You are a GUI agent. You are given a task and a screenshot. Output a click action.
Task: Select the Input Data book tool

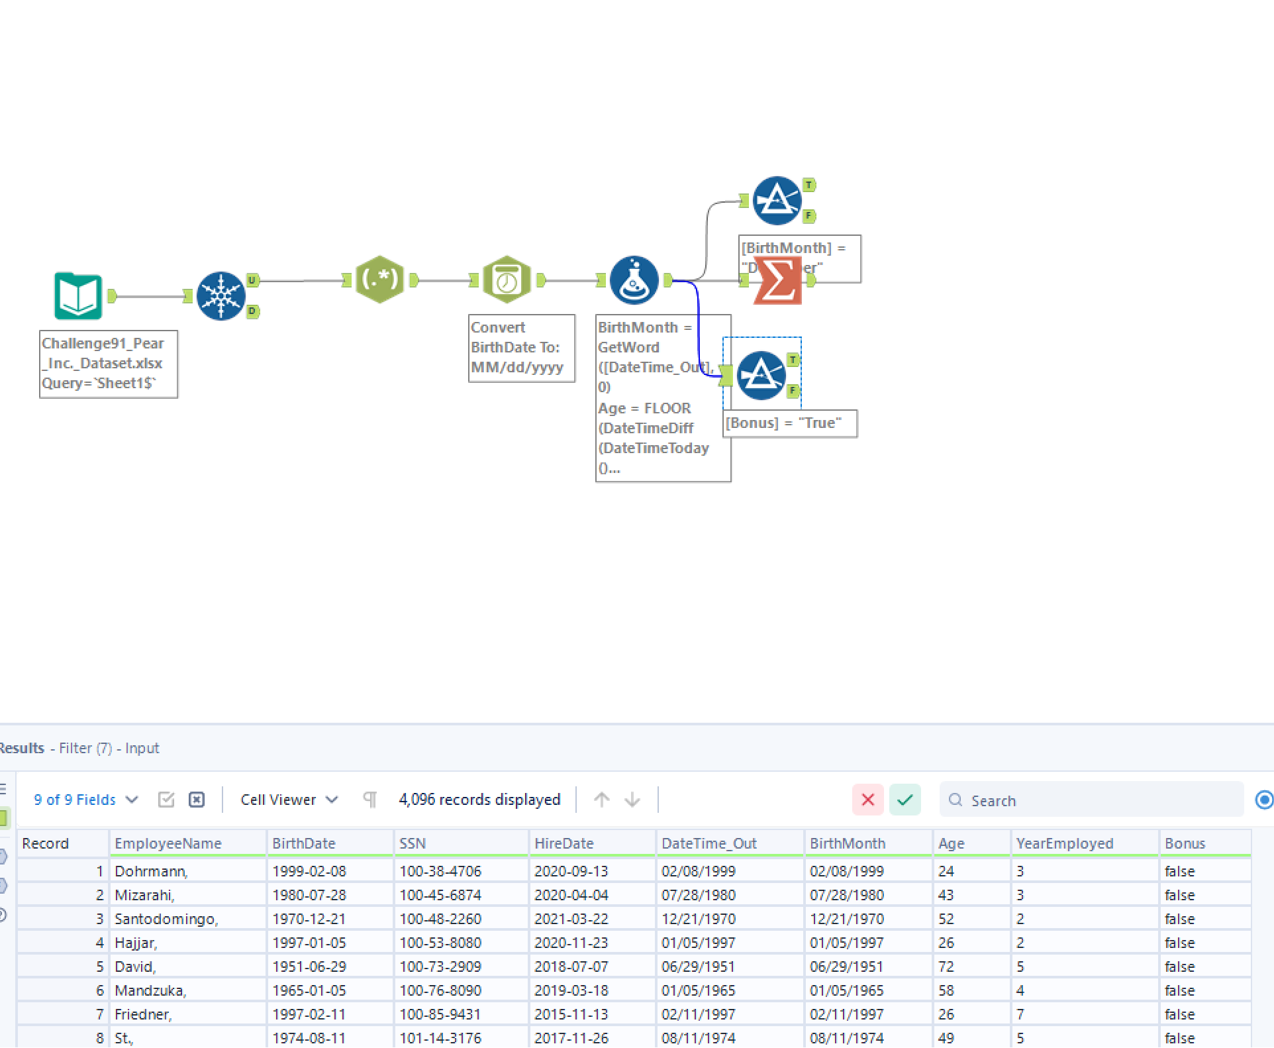click(x=78, y=296)
